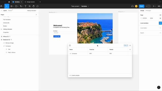Open the file name Variables dropdown
The width and height of the screenshot is (162, 91).
88,6
